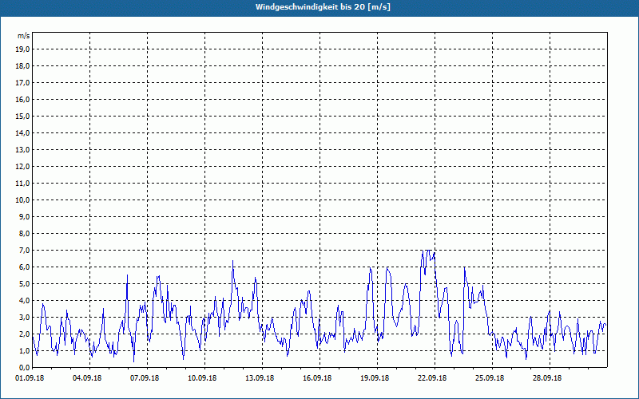Click the 5,0 y-axis label

(25, 283)
